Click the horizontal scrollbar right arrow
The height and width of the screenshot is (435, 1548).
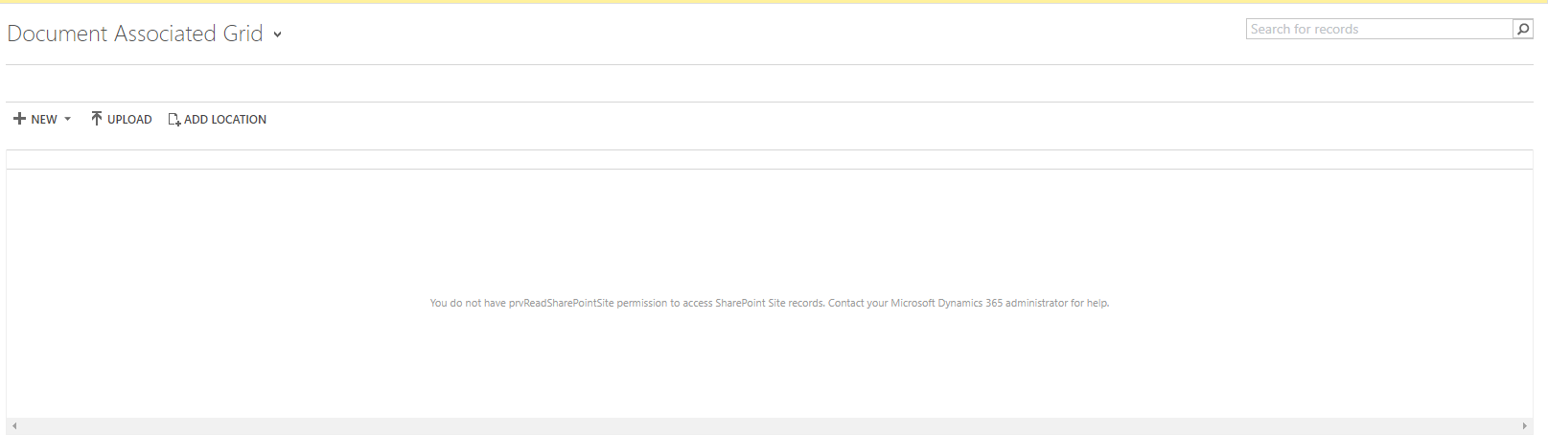point(1524,425)
